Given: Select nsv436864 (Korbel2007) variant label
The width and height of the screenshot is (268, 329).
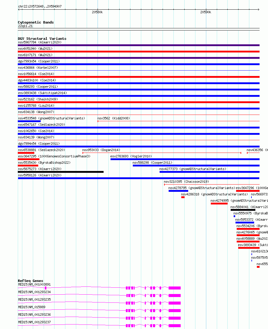Looking at the screenshot, I should tap(38, 68).
